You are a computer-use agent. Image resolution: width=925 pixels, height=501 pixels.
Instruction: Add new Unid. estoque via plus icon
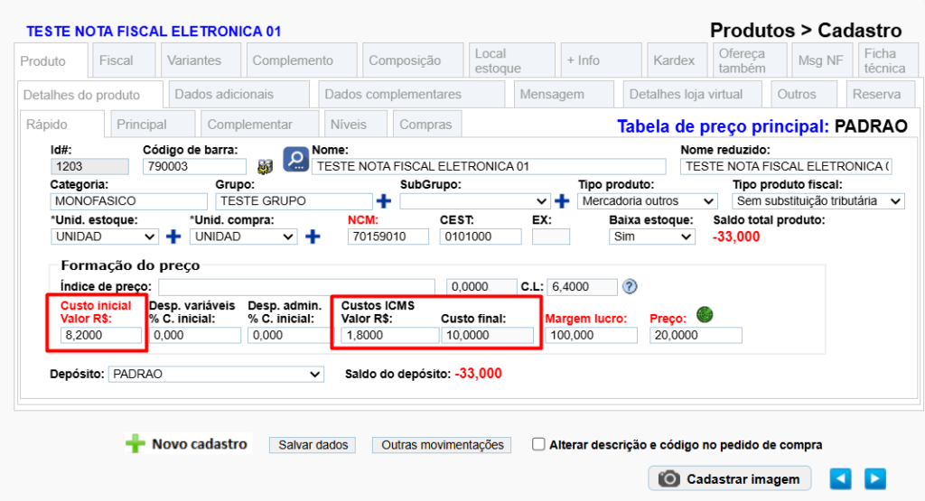coord(173,237)
